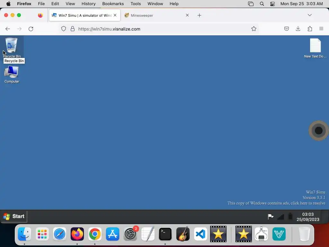
Task: Click the Action Center flag tray icon
Action: tap(271, 216)
